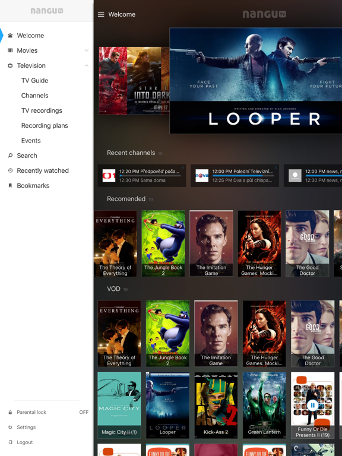Open Hunger Games poster in Recomended

[x=259, y=243]
